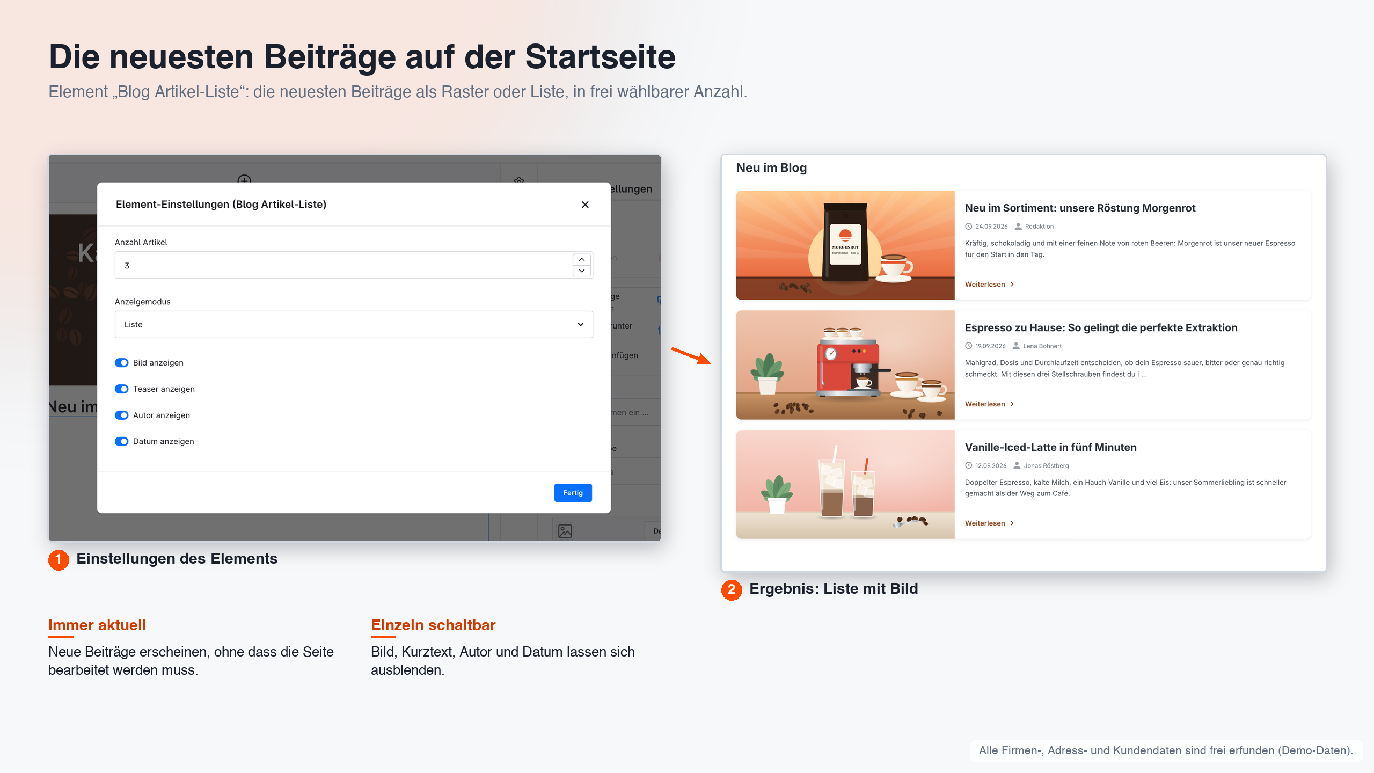
Task: Close the Element-Einstellungen dialog with X
Action: (x=585, y=205)
